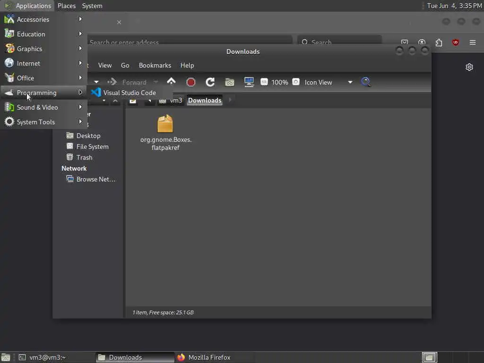484x363 pixels.
Task: Click the red Stop loading icon
Action: click(x=191, y=82)
